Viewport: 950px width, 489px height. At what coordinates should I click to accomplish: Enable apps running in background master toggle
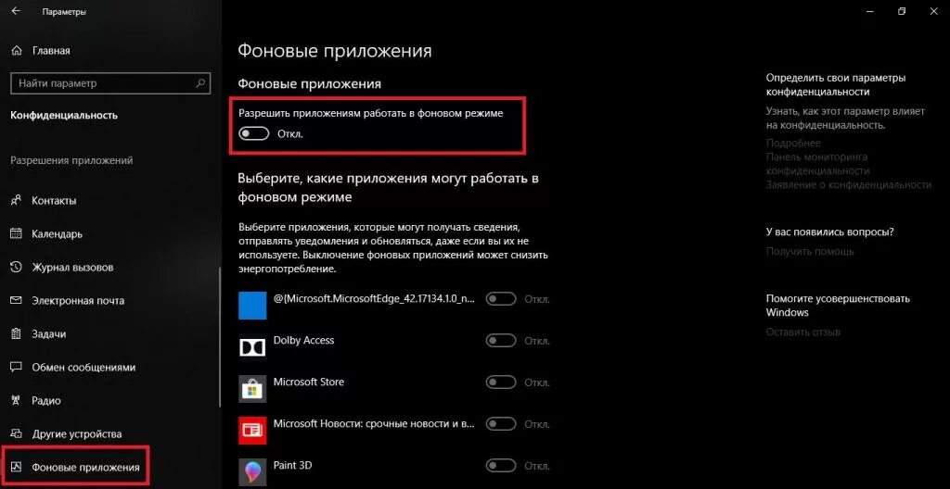point(254,133)
